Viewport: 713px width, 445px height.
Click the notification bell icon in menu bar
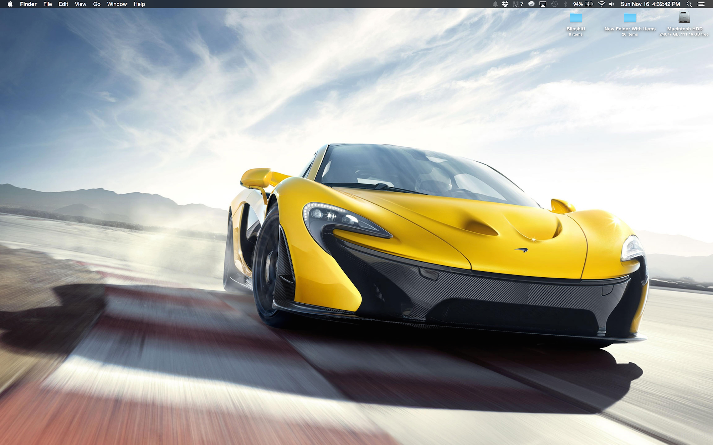495,4
